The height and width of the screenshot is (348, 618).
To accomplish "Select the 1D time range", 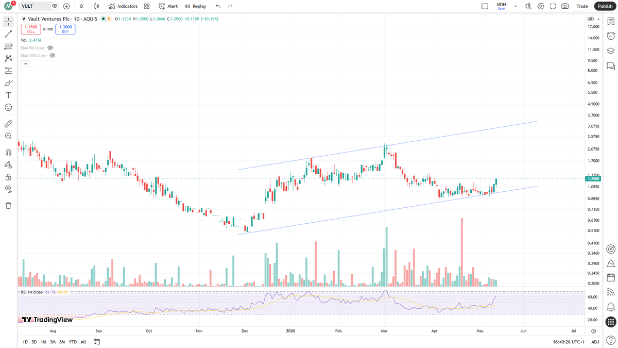I will click(25, 342).
